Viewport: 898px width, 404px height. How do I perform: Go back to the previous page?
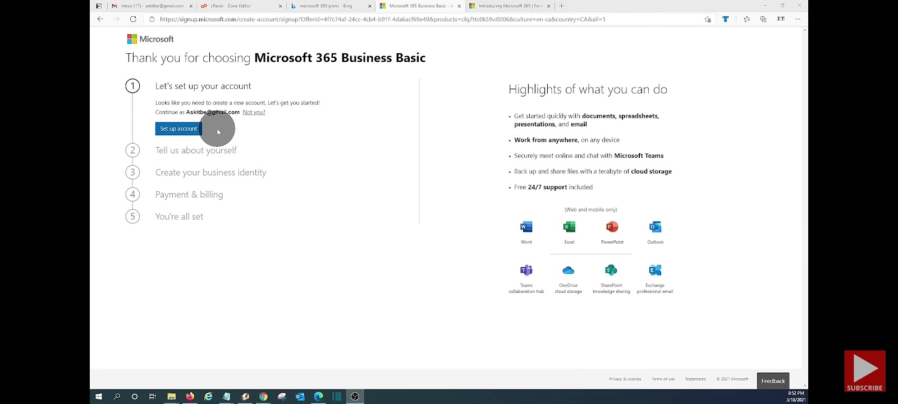pyautogui.click(x=100, y=19)
